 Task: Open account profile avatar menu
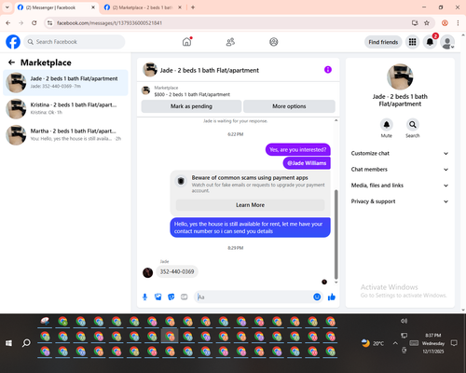[447, 42]
